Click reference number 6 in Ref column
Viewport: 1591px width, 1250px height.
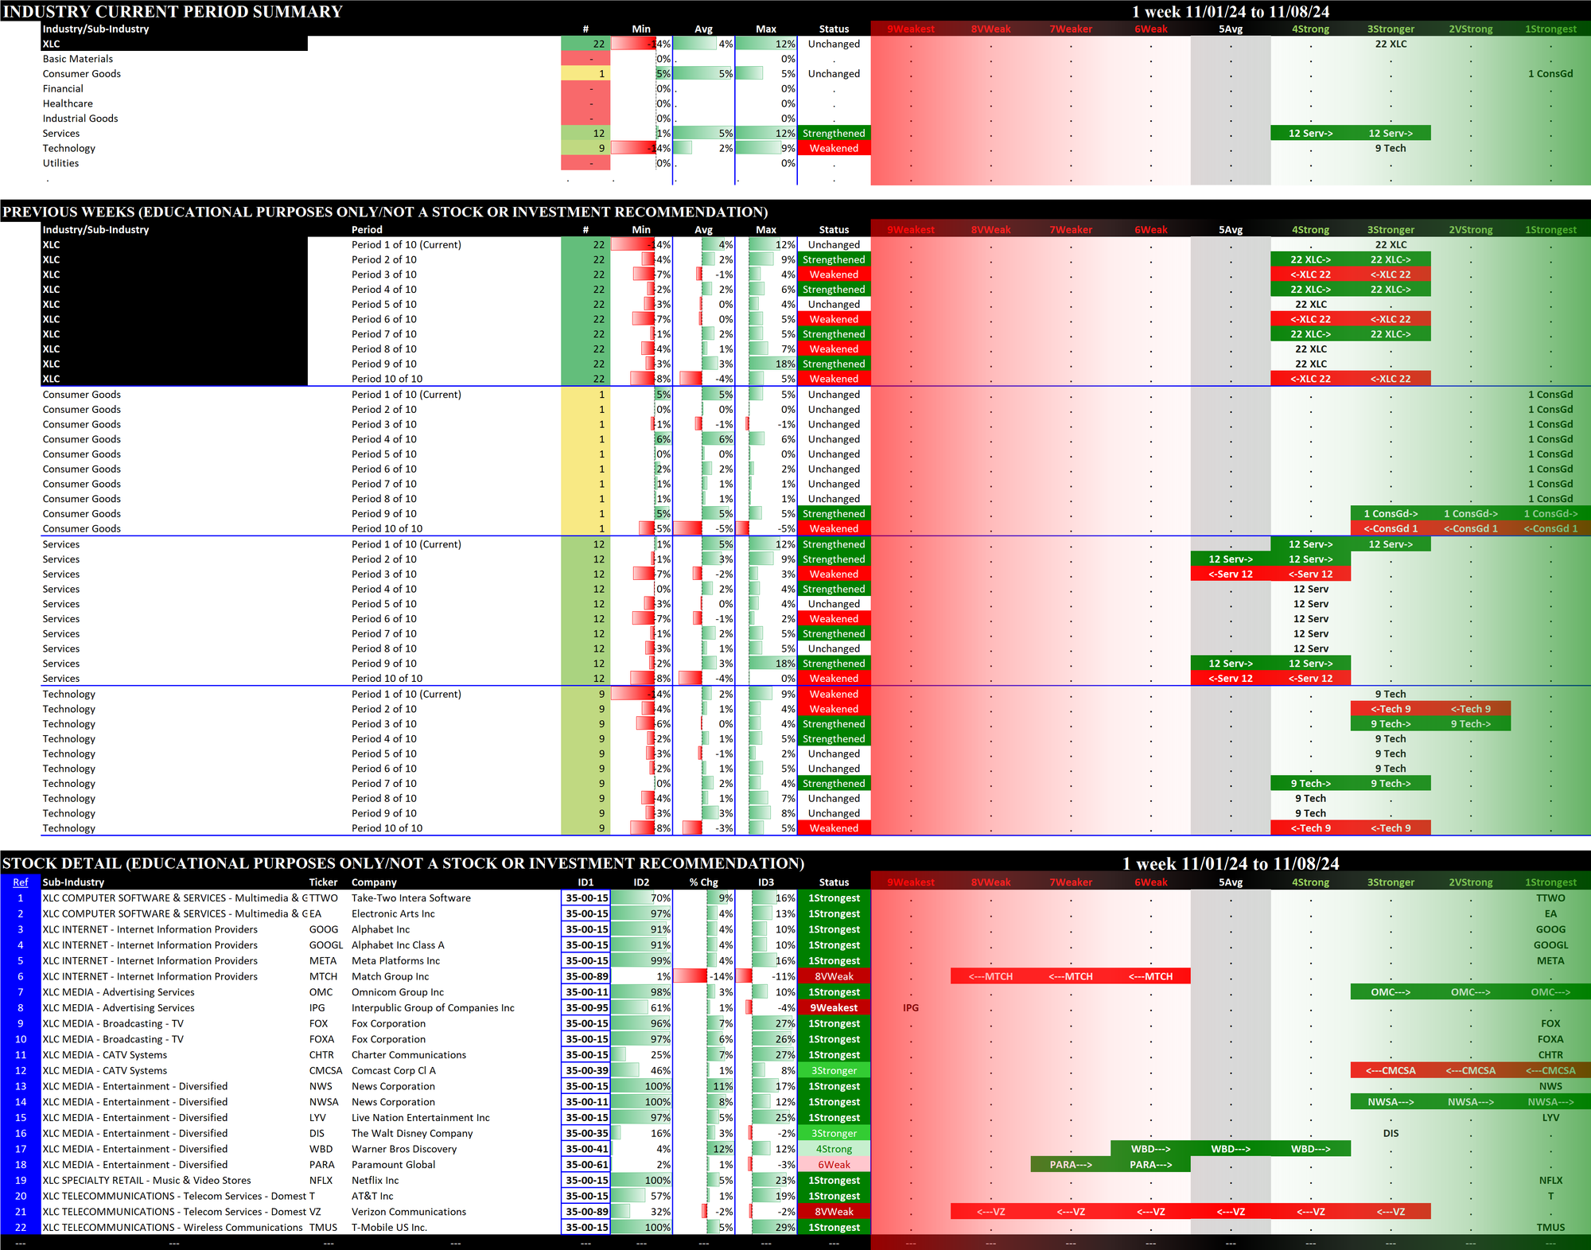(21, 976)
